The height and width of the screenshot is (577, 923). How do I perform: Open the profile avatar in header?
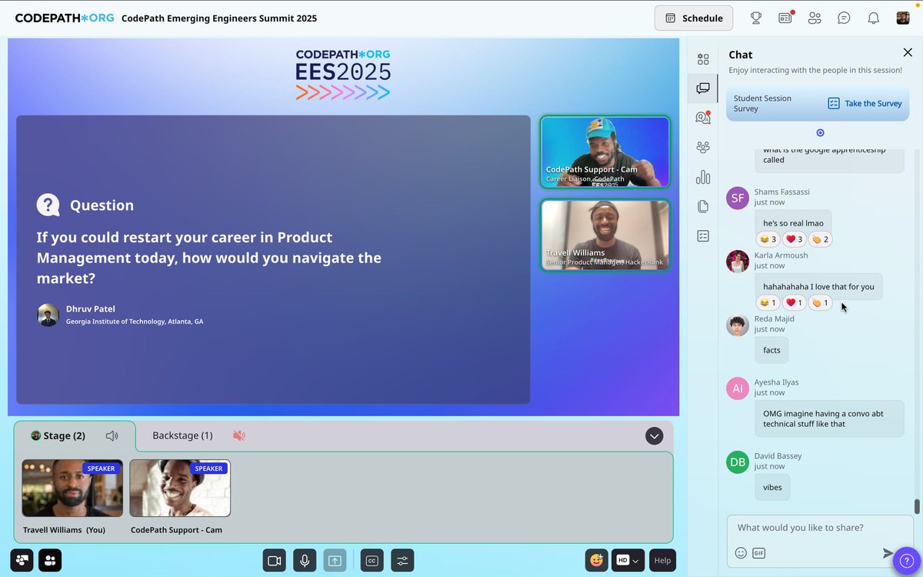coord(903,18)
